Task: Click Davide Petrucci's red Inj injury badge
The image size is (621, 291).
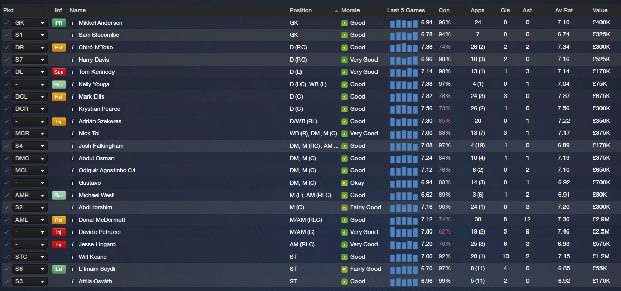Action: (x=59, y=232)
